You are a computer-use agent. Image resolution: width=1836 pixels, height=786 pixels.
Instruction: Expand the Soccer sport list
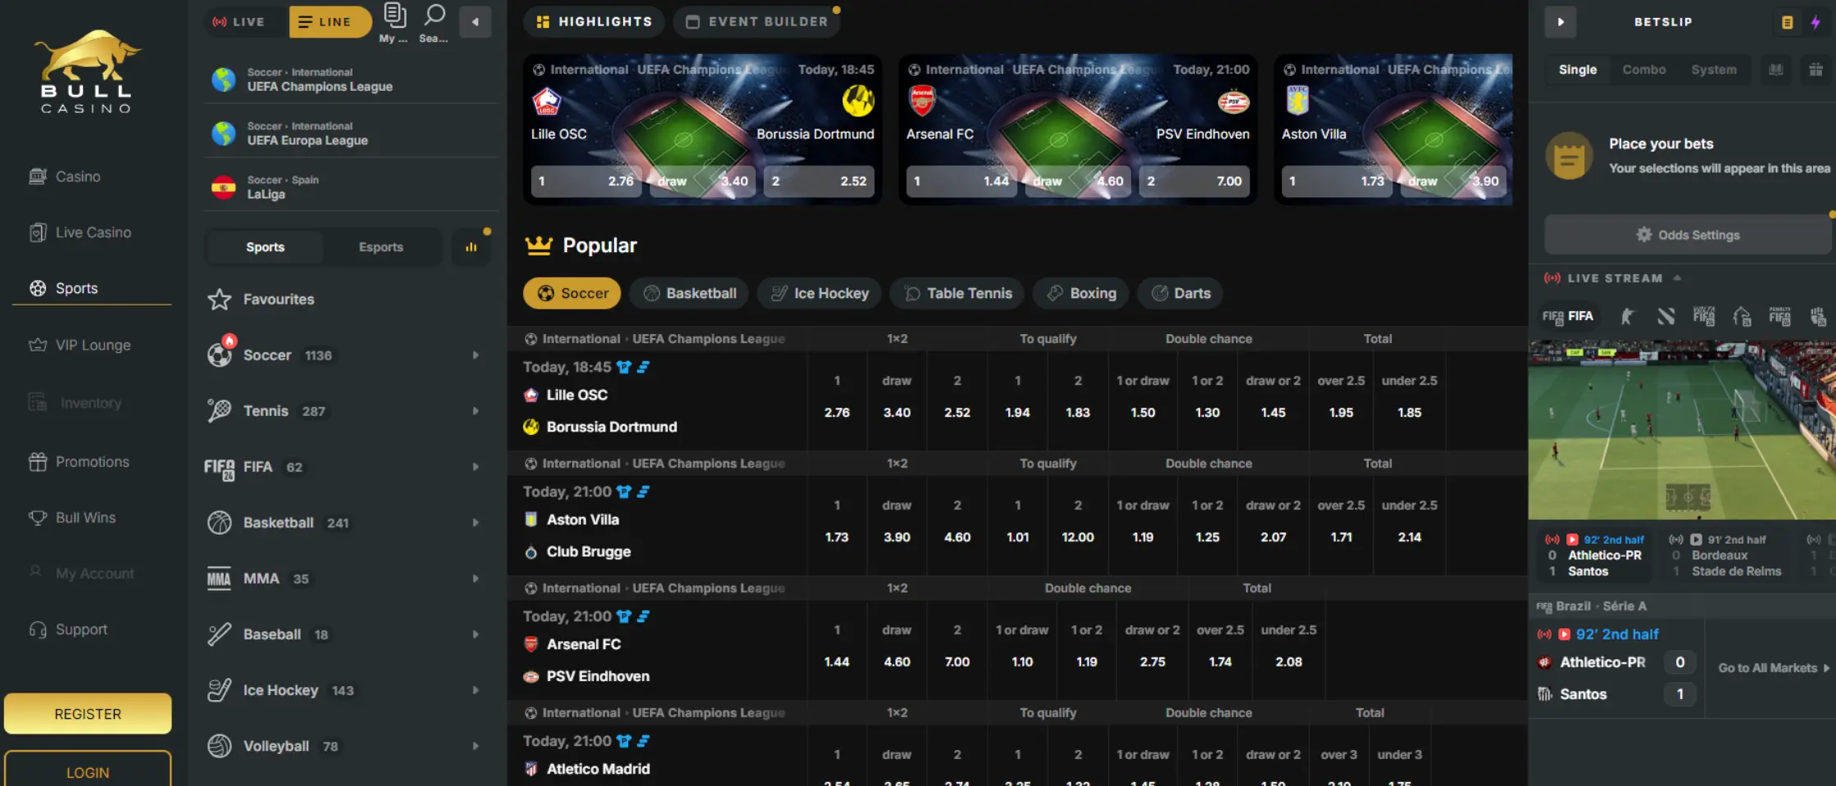click(x=475, y=355)
